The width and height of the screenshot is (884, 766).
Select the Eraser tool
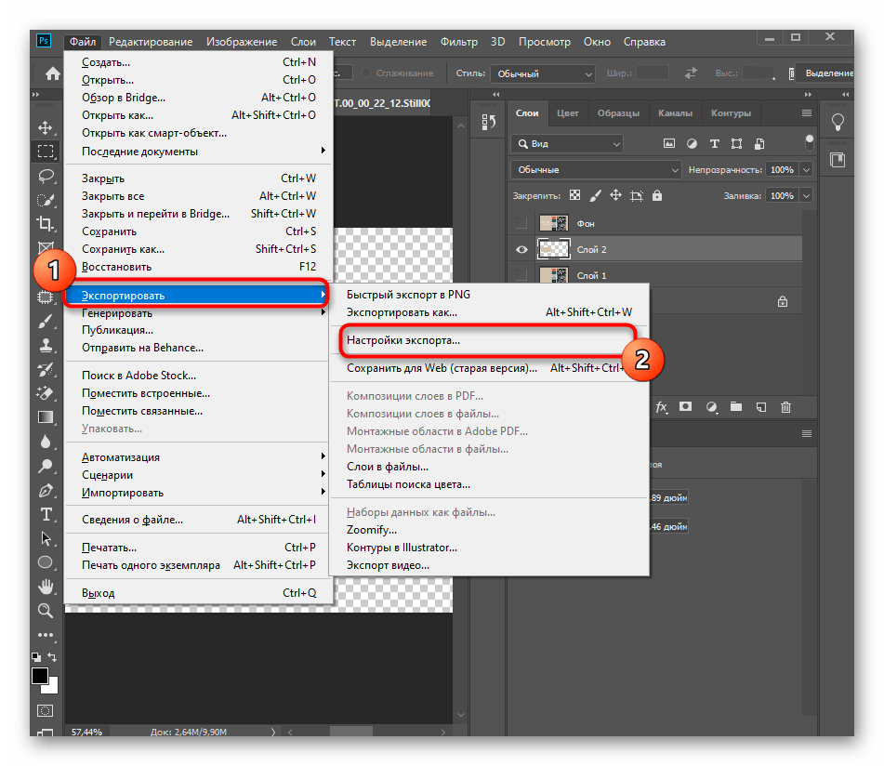tap(46, 393)
